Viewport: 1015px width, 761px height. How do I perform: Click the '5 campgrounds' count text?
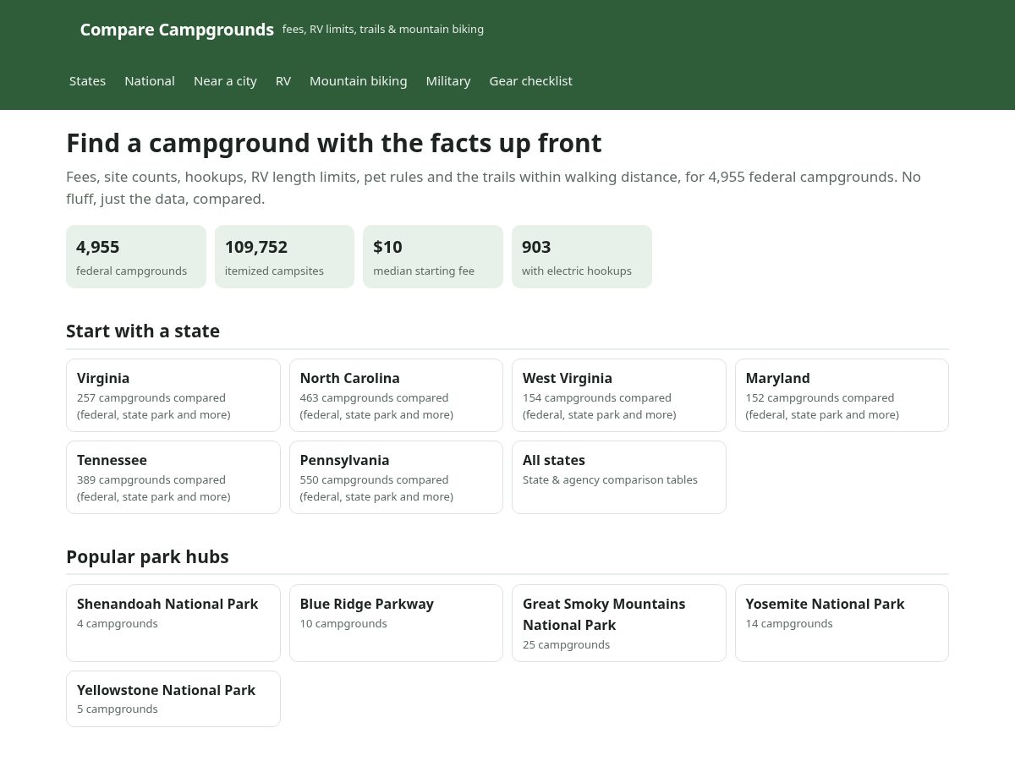(118, 709)
